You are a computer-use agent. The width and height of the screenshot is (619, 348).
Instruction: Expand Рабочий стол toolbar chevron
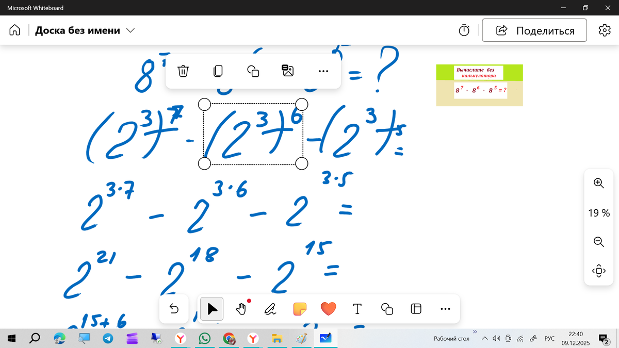click(475, 332)
